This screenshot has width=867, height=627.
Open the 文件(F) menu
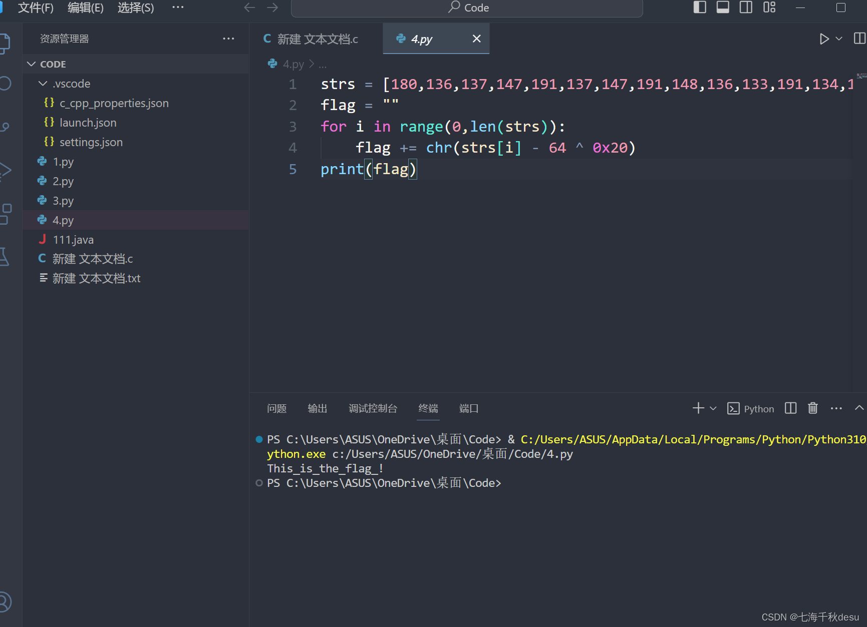tap(35, 8)
